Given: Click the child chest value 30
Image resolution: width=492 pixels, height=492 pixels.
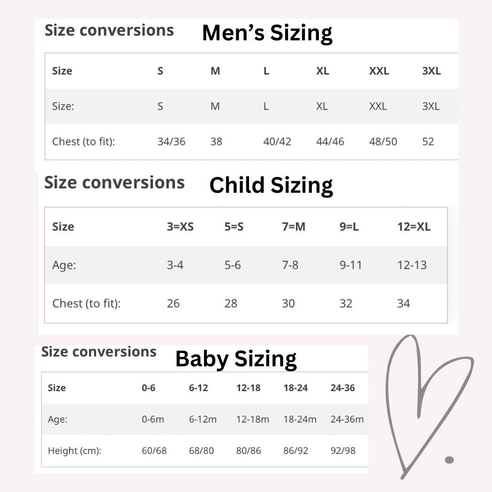Looking at the screenshot, I should pyautogui.click(x=288, y=304).
